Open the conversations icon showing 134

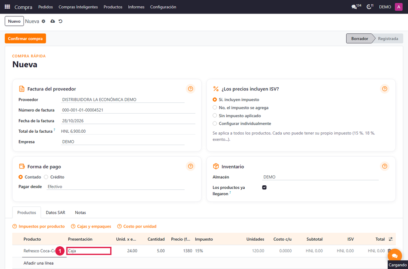[x=356, y=7]
